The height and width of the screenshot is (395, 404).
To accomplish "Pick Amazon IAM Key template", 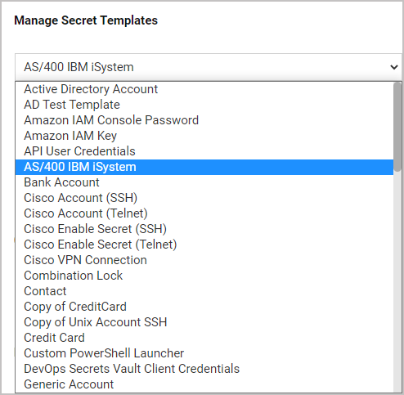I will [204, 136].
